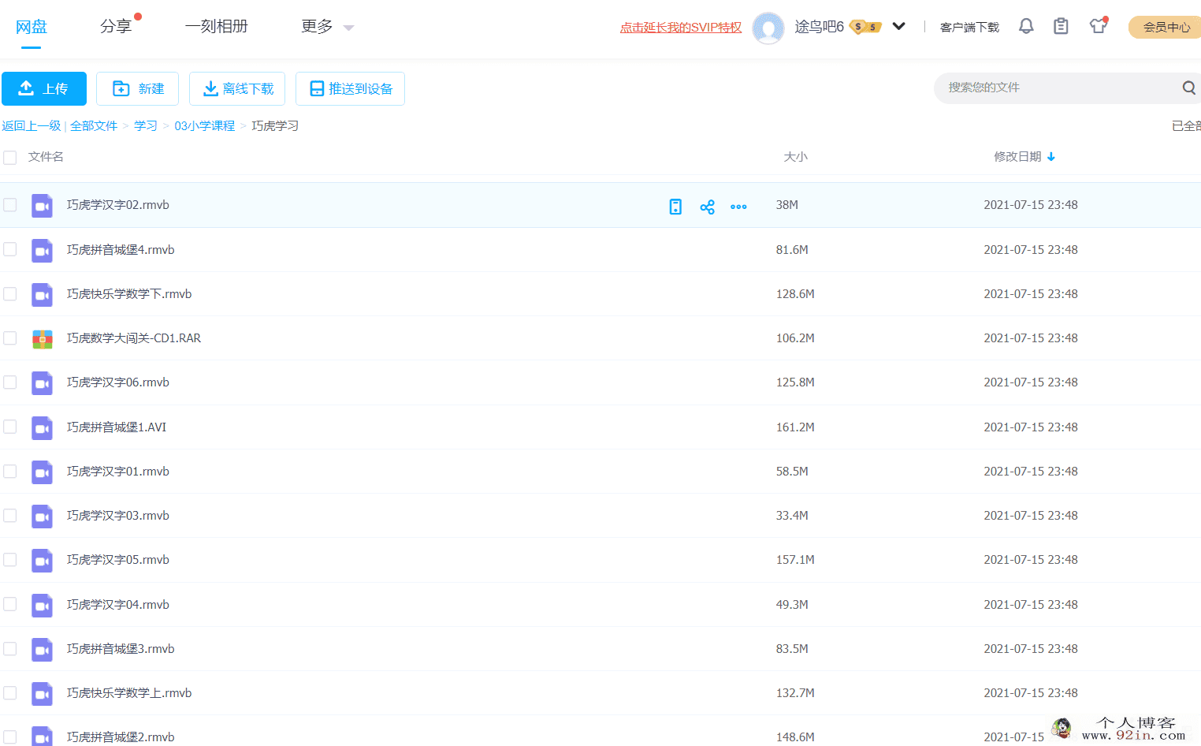Screen dimensions: 1201x746
Task: Click the SVIP coin badge
Action: (x=865, y=27)
